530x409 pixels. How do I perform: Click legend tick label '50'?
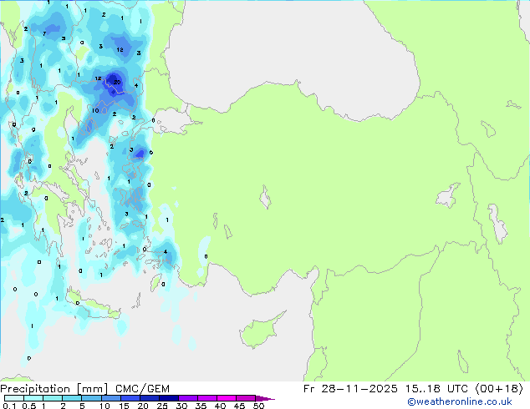tap(258, 406)
